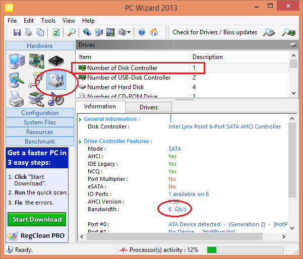
Task: Click the two-computers toolbar icon
Action: (99, 32)
